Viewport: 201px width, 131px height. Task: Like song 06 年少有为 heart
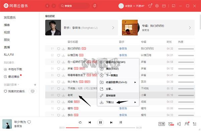pyautogui.click(x=58, y=82)
